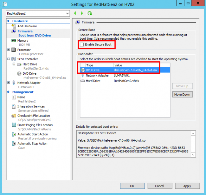
Task: Select rhel-server-7.0-x86_64-dvd.iso boot entry value
Action: (135, 70)
